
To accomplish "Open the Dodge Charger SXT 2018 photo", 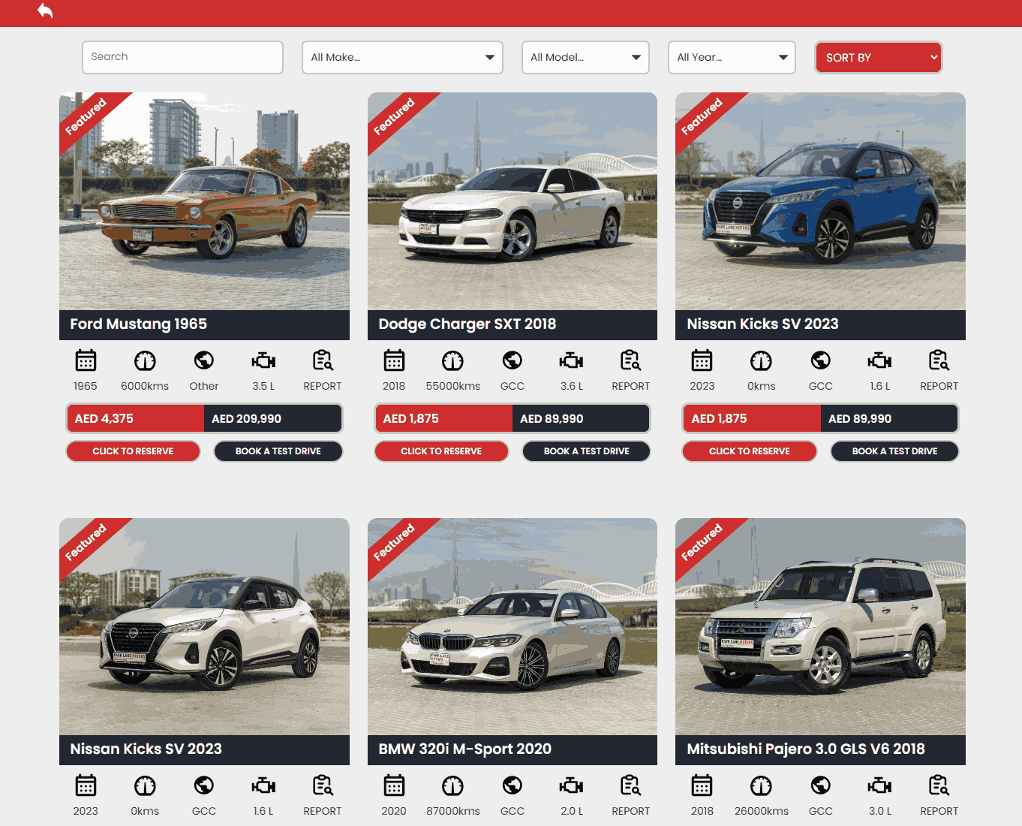I will click(513, 201).
